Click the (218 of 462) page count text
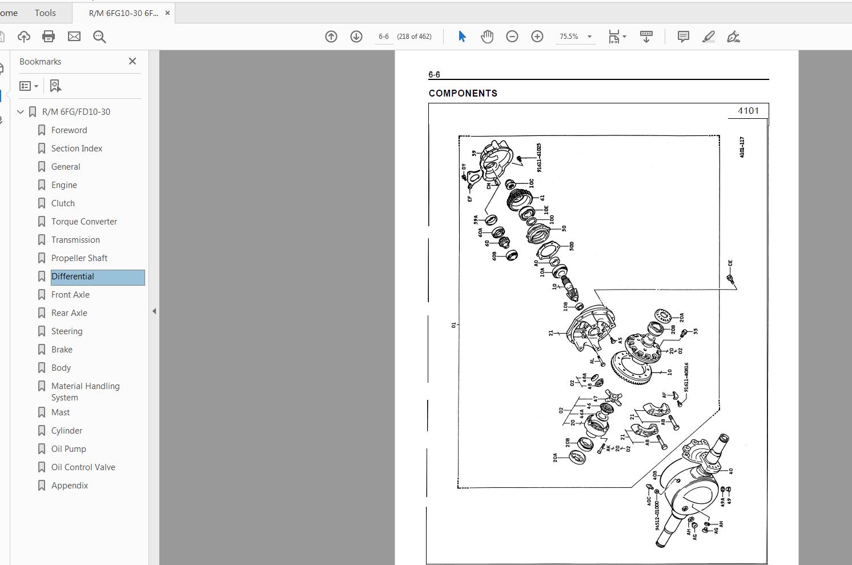Viewport: 852px width, 565px height. [414, 37]
